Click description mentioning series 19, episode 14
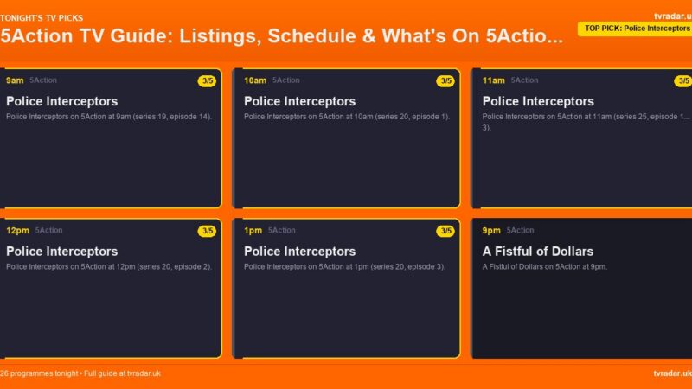This screenshot has width=692, height=389. coord(109,117)
